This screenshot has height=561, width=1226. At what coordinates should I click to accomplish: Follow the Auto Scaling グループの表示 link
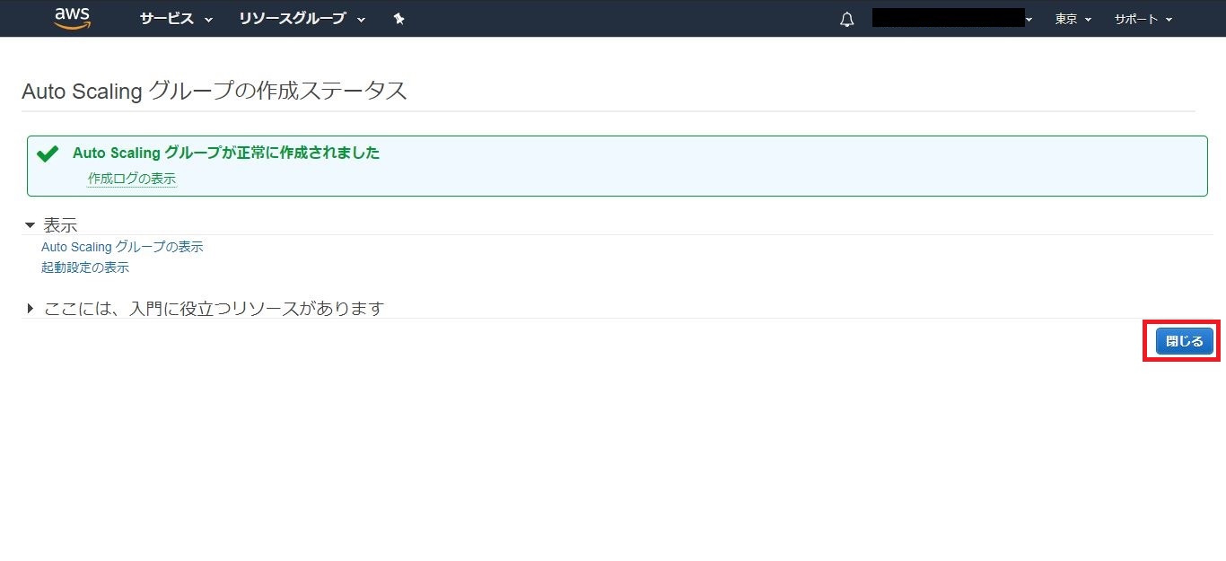coord(122,247)
